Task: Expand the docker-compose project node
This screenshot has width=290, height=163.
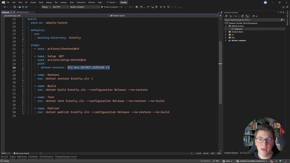Action: tap(226, 40)
